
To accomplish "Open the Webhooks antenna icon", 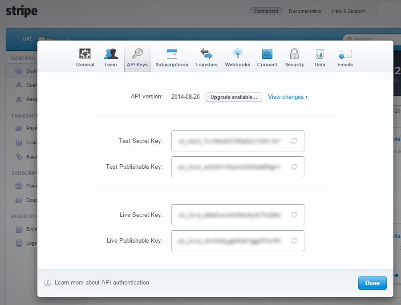I will click(238, 54).
